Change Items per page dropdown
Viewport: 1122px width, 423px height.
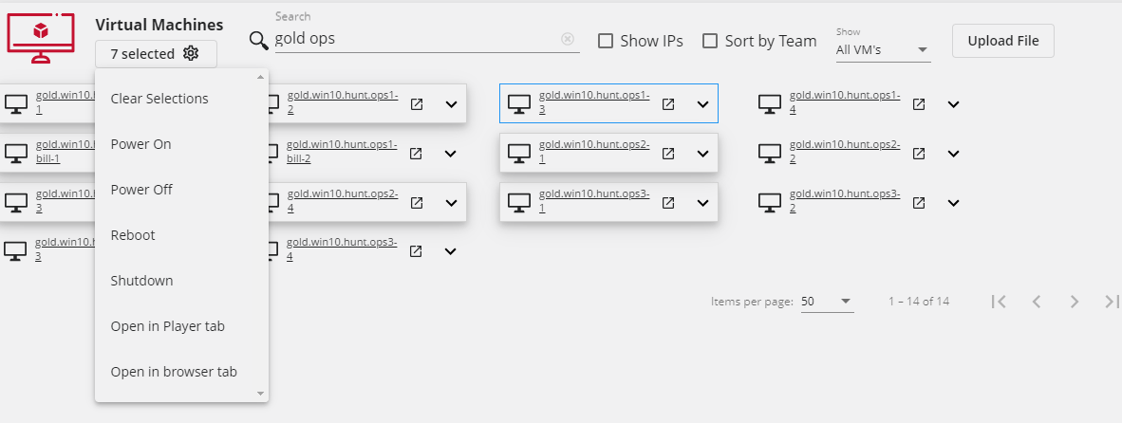coord(827,302)
